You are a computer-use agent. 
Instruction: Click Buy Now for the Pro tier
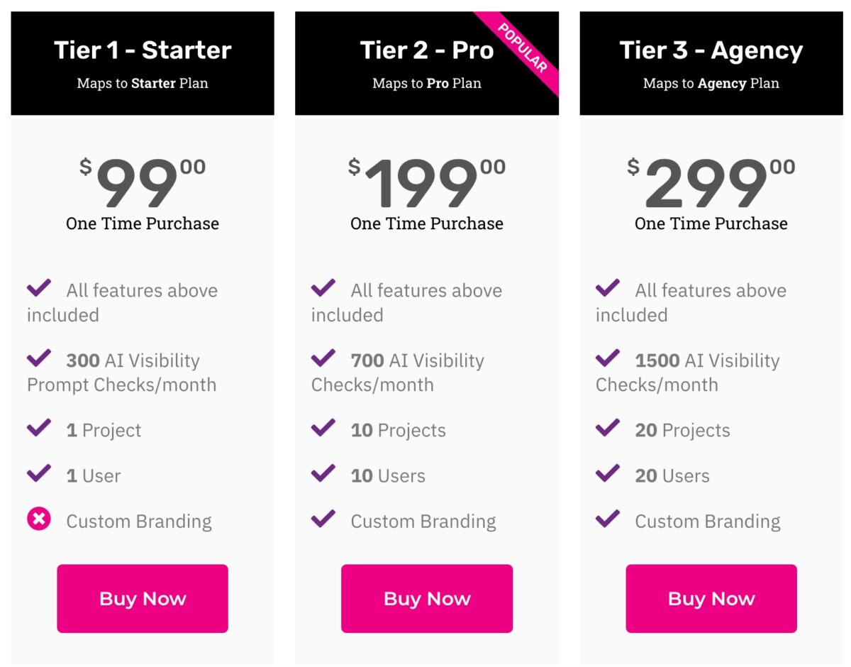[x=427, y=598]
